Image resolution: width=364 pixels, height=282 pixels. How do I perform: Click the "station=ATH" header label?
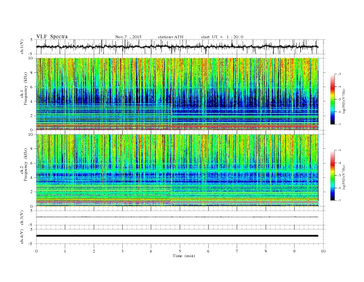pos(171,37)
